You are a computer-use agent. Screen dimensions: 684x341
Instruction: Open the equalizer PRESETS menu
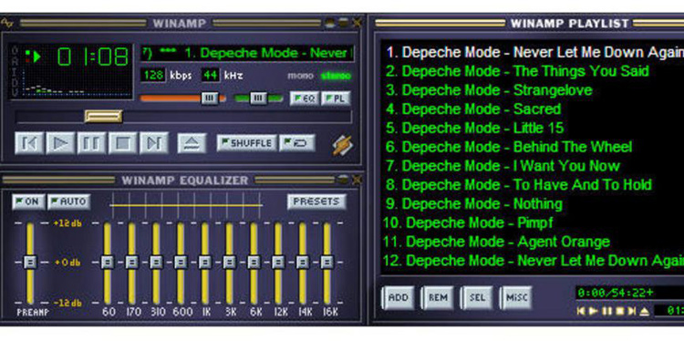pyautogui.click(x=316, y=201)
